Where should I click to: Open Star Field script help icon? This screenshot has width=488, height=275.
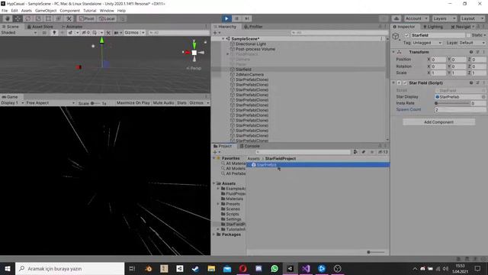click(x=471, y=83)
